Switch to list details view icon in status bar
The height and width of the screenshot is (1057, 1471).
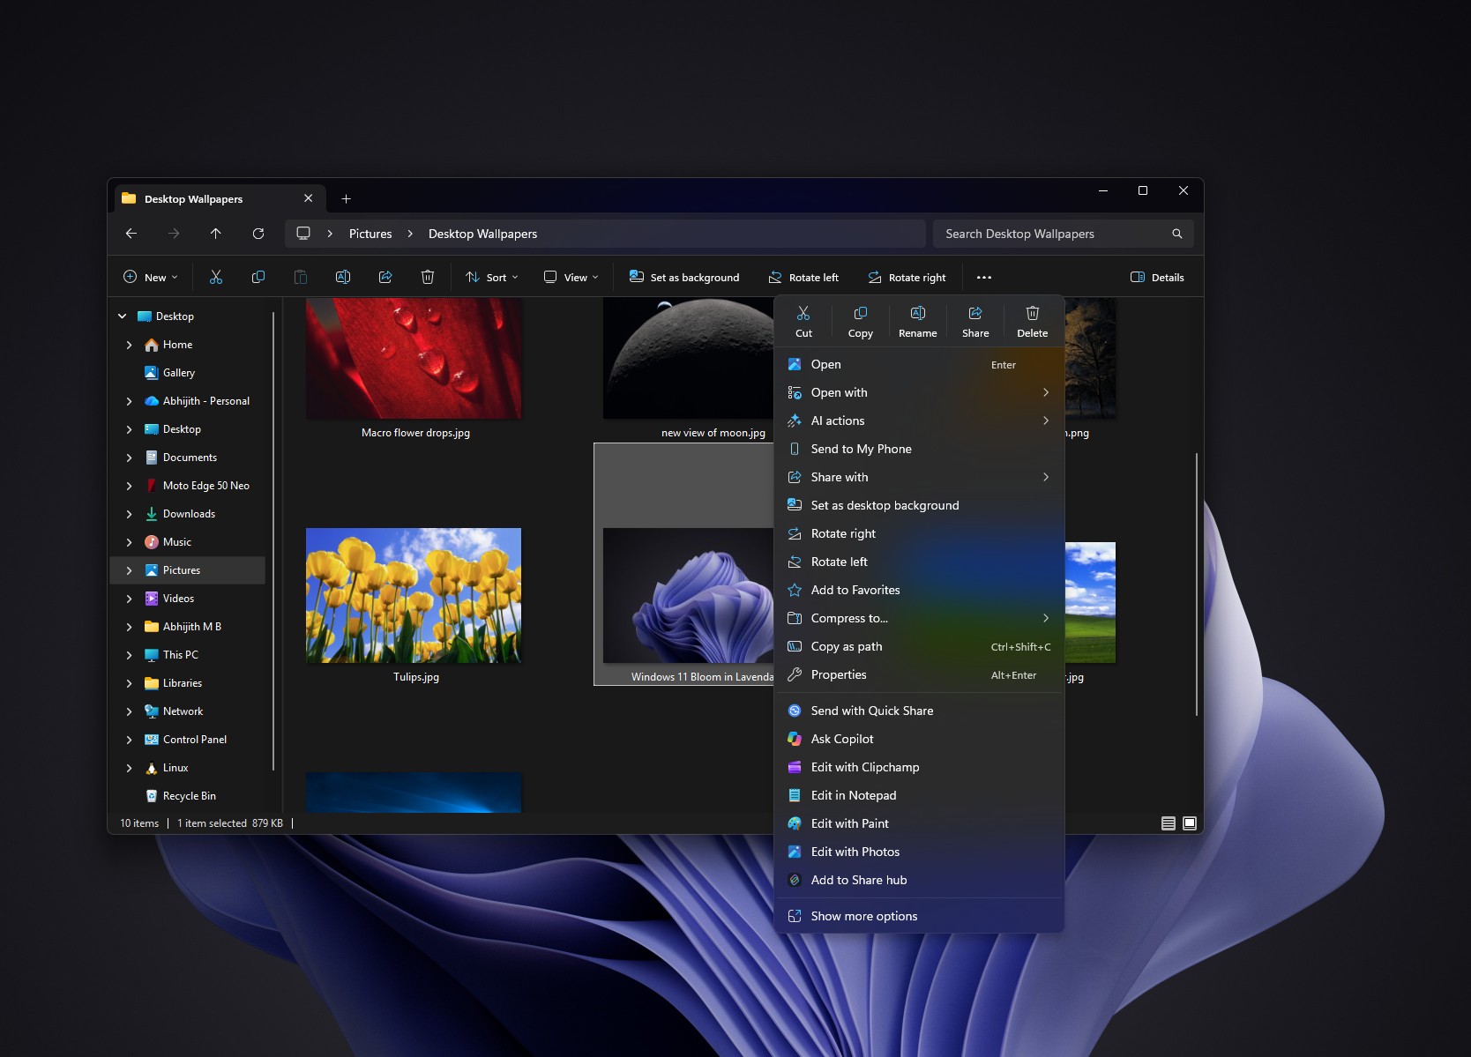point(1169,823)
